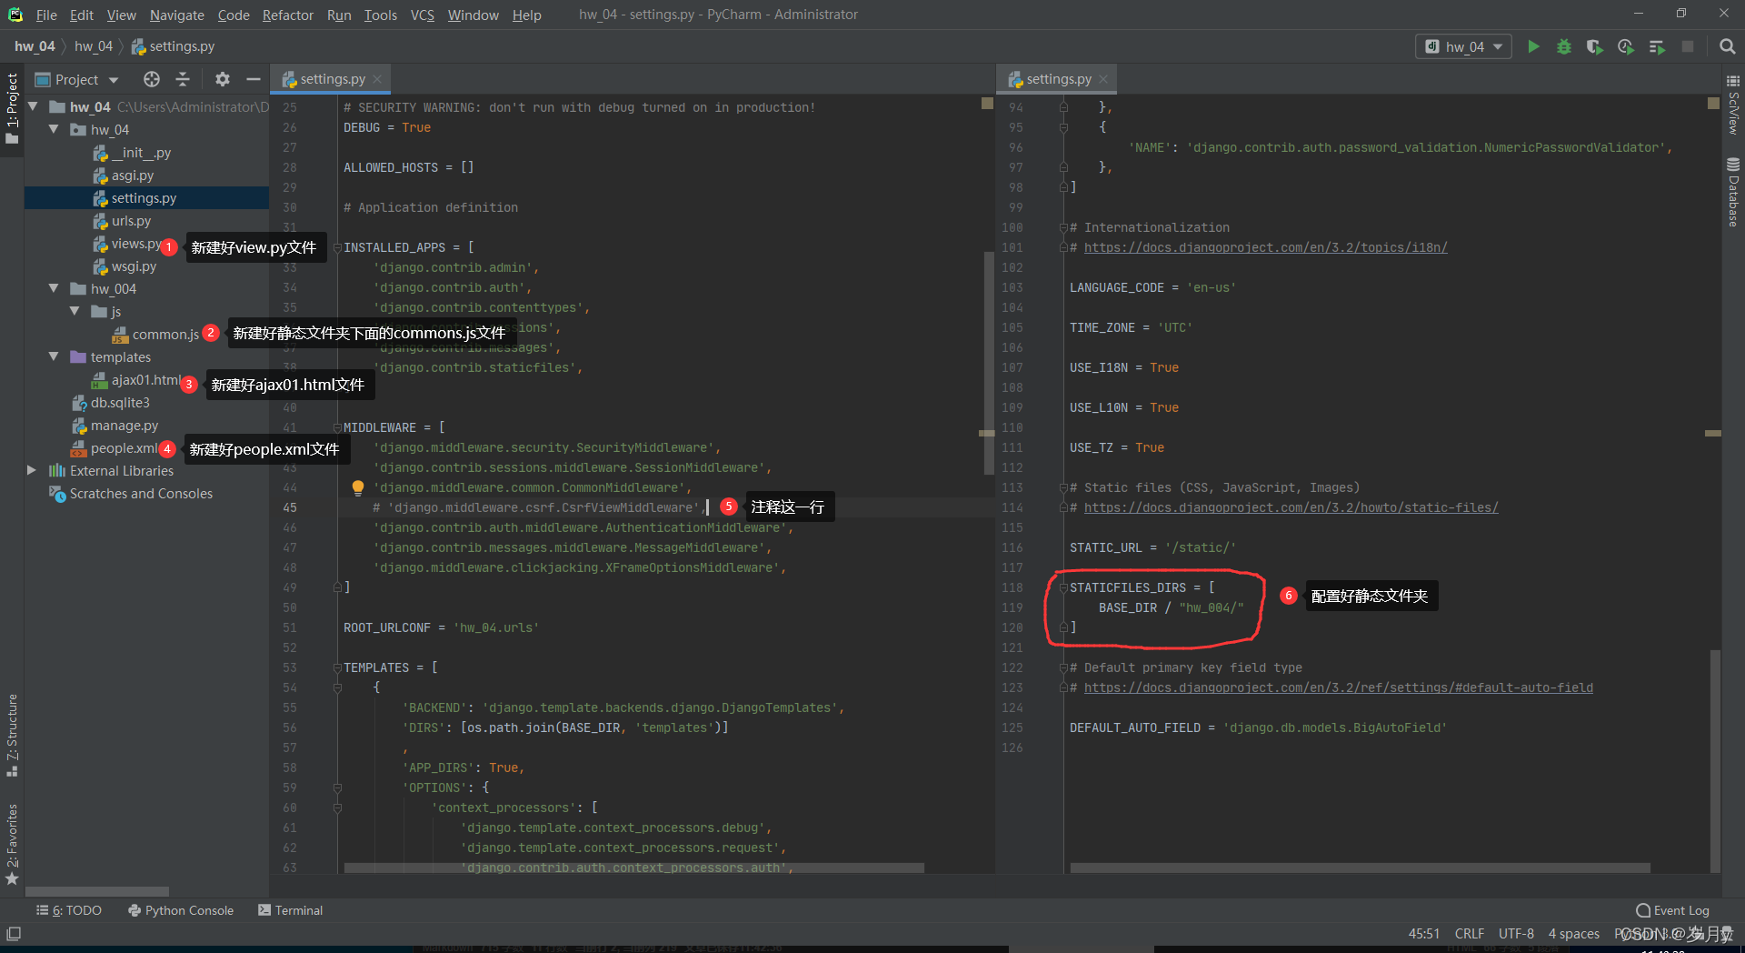1745x953 pixels.
Task: Click the left editor vertical scrollbar
Action: pyautogui.click(x=989, y=364)
